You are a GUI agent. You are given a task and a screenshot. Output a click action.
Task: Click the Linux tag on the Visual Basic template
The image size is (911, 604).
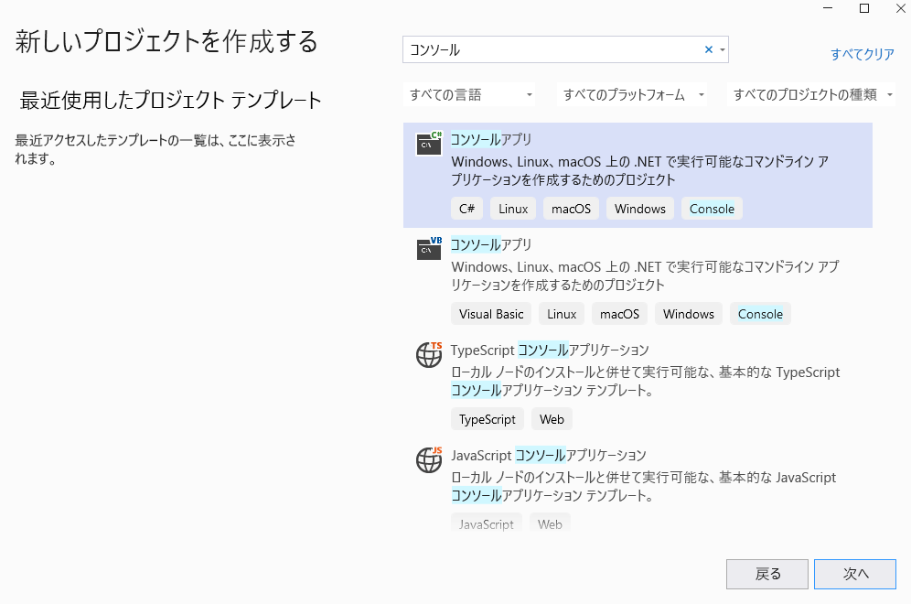562,314
